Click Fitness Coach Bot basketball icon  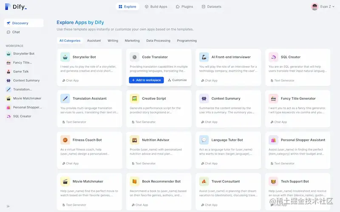tap(65, 140)
